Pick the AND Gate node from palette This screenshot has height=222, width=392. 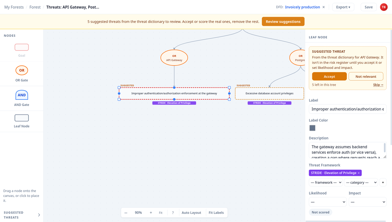(22, 95)
